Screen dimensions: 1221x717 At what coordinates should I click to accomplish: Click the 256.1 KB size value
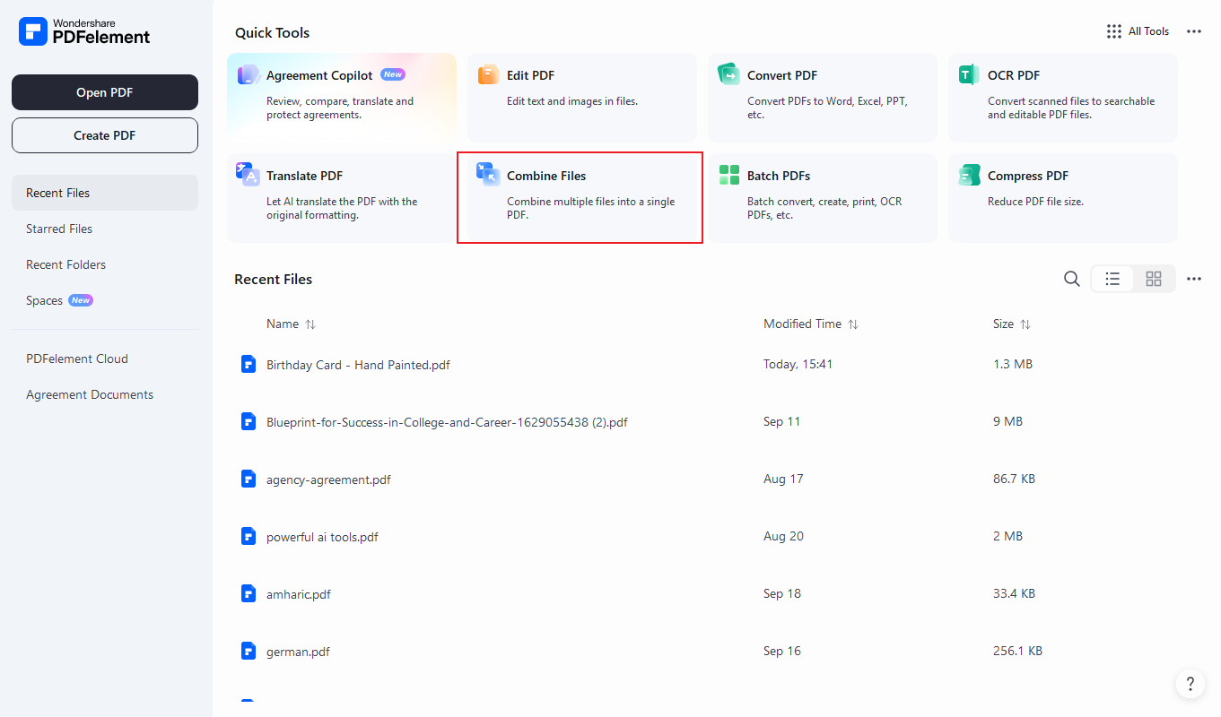[x=1017, y=651]
